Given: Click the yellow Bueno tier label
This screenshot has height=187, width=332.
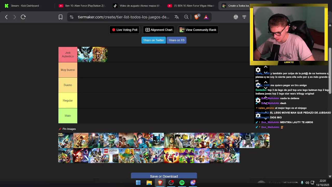Looking at the screenshot, I should [x=68, y=85].
